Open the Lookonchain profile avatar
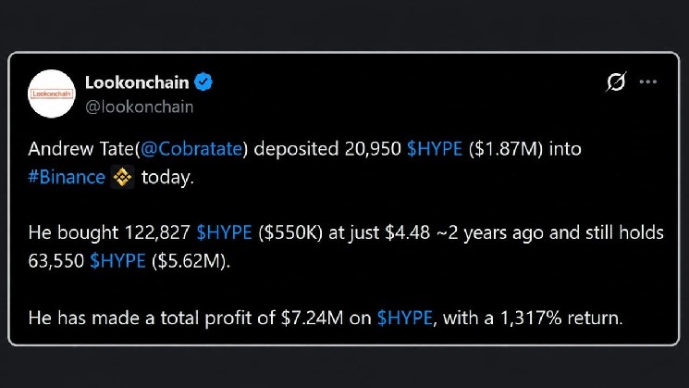689x388 pixels. pos(52,94)
